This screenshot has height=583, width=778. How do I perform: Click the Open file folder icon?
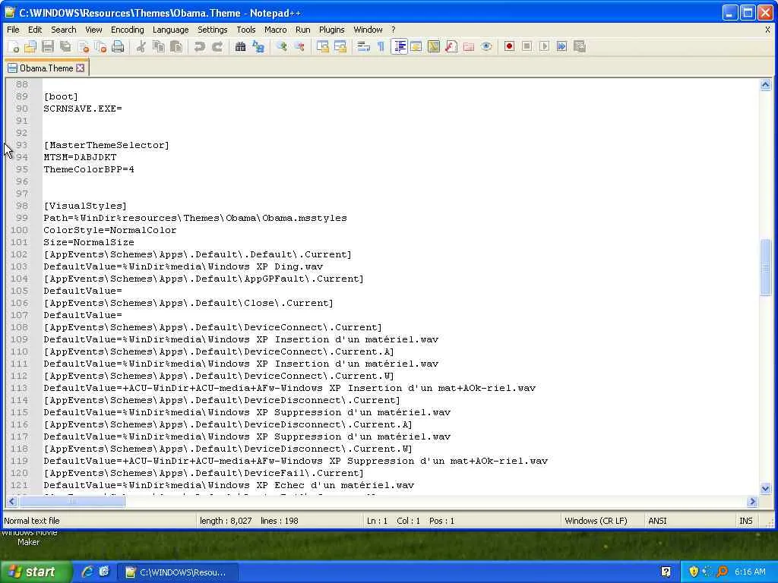30,46
